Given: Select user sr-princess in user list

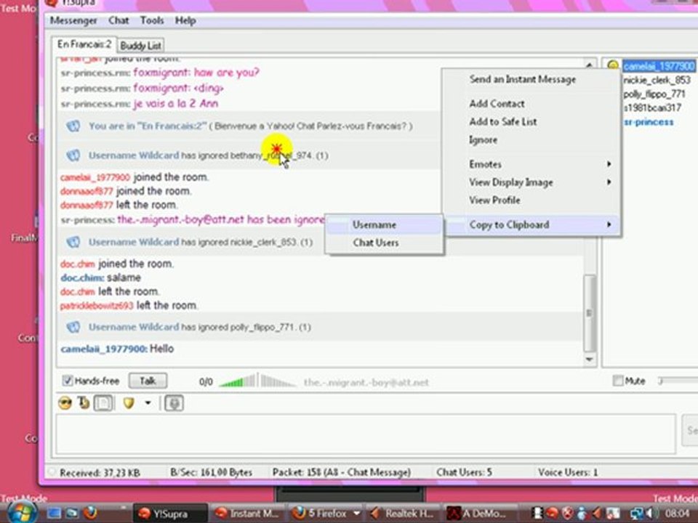Looking at the screenshot, I should 648,122.
